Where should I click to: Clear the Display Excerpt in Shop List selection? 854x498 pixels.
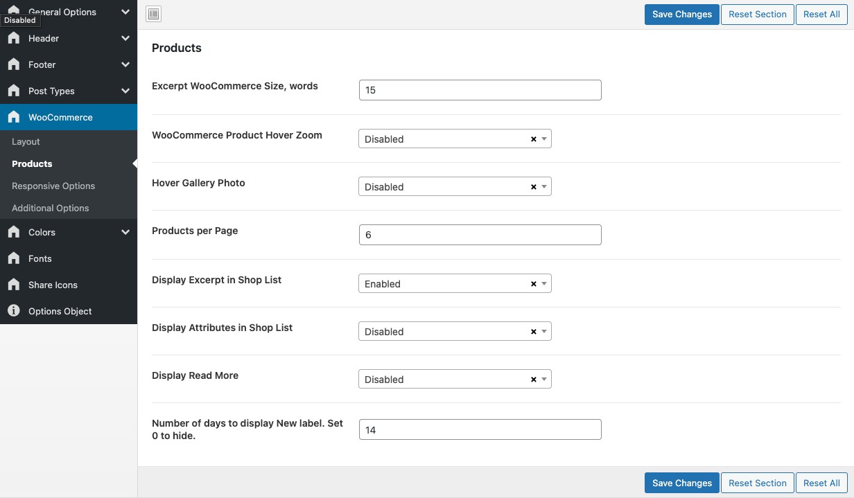534,284
